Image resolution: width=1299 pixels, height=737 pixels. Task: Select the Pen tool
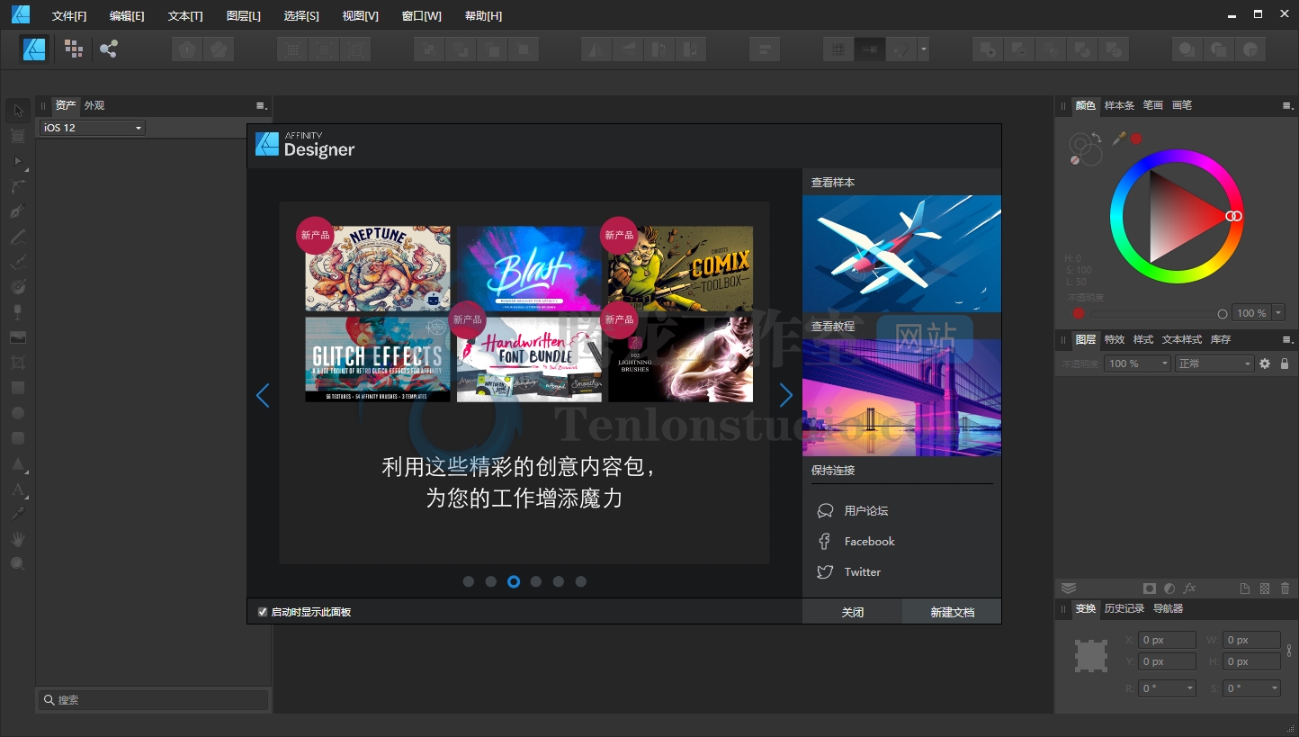[18, 211]
